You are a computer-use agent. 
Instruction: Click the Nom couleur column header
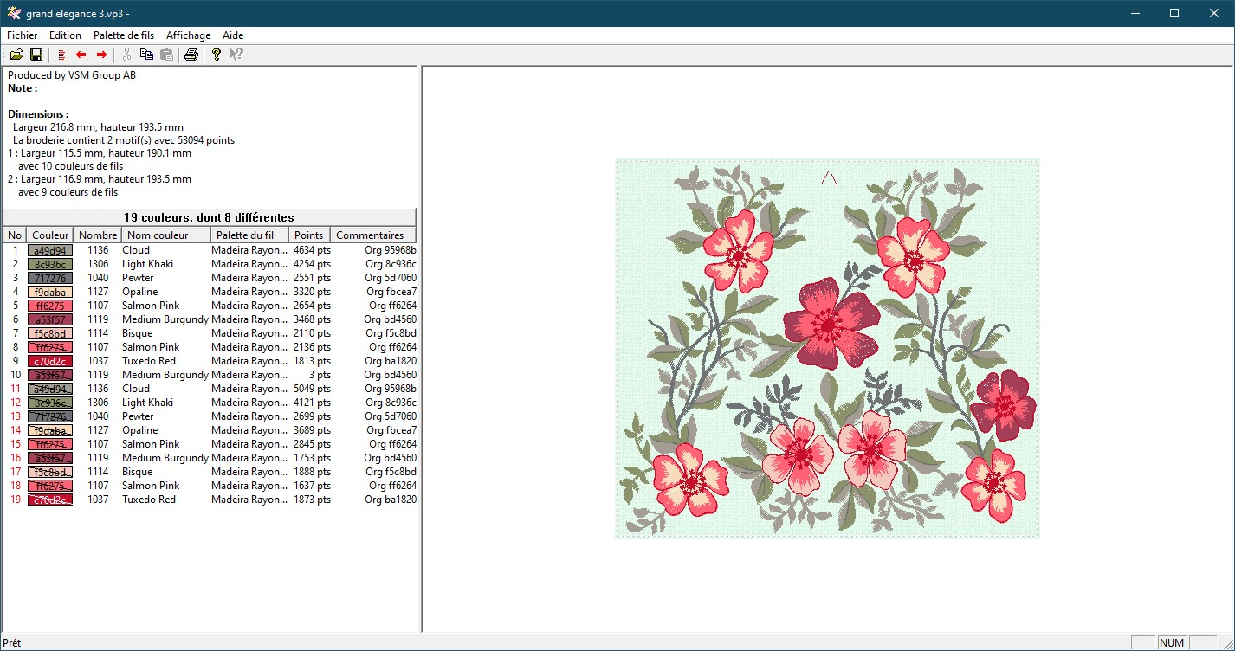pyautogui.click(x=165, y=235)
